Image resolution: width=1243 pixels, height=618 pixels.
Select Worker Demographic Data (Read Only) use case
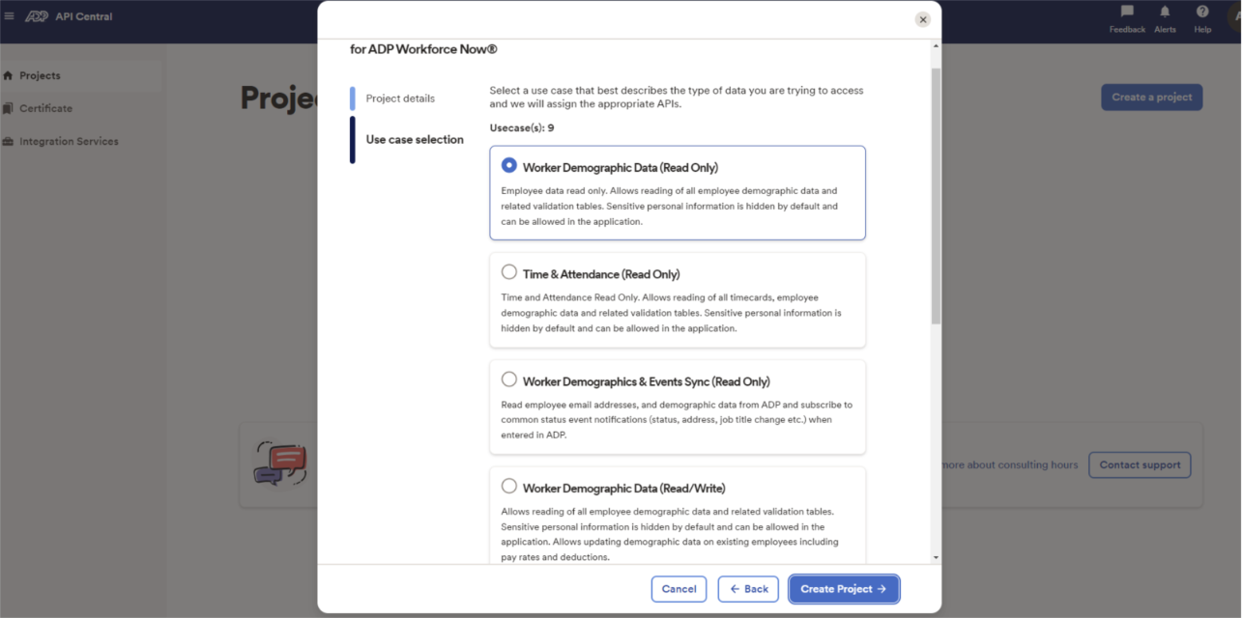(509, 164)
